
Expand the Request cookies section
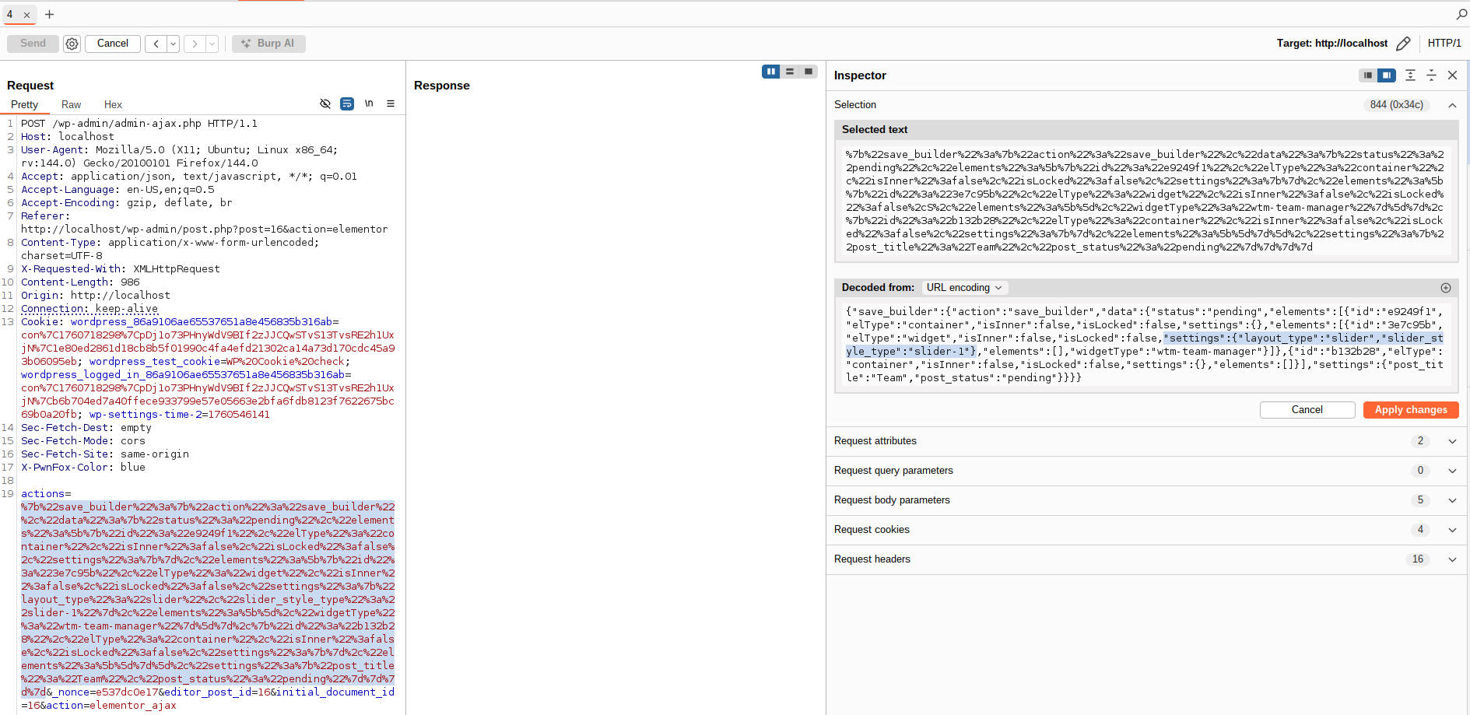(x=1451, y=530)
